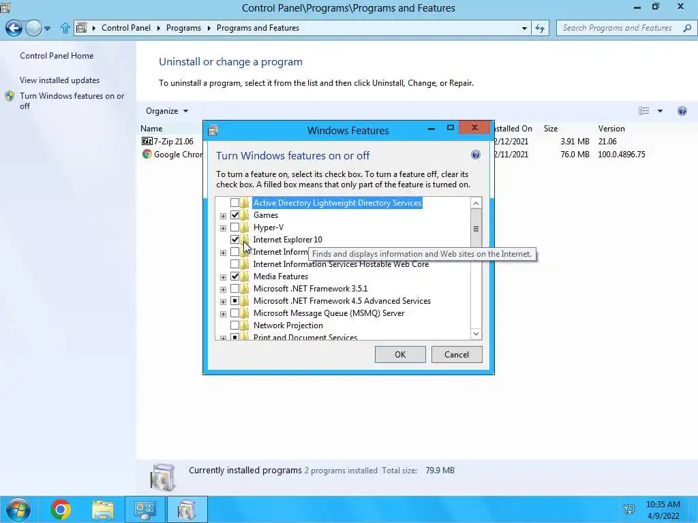Image resolution: width=698 pixels, height=523 pixels.
Task: Open the view options dropdown arrow
Action: click(660, 111)
